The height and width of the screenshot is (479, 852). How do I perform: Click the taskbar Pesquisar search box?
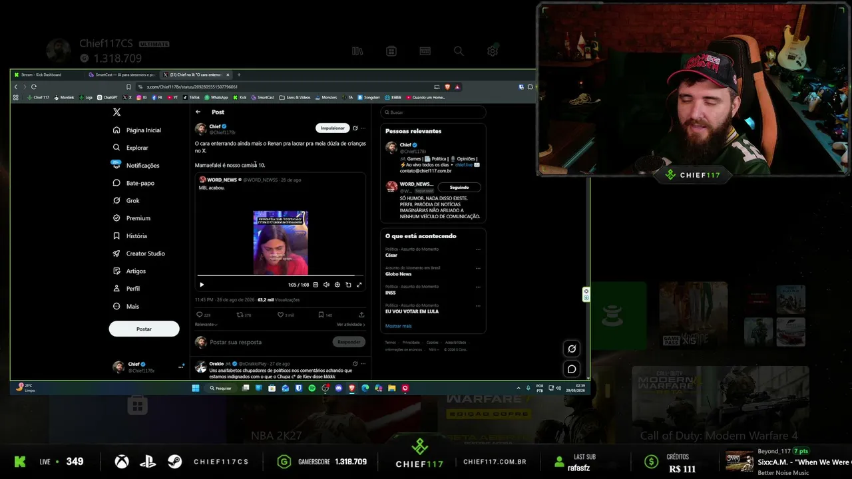point(221,388)
